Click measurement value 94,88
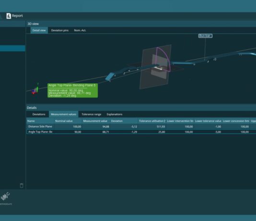Image resolution: width=256 pixels, height=221 pixels. click(x=106, y=127)
